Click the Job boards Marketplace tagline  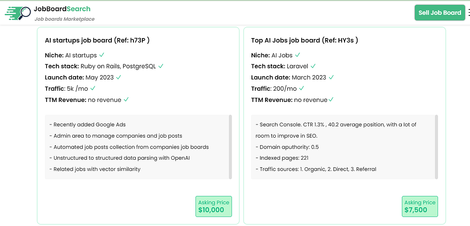coord(64,19)
